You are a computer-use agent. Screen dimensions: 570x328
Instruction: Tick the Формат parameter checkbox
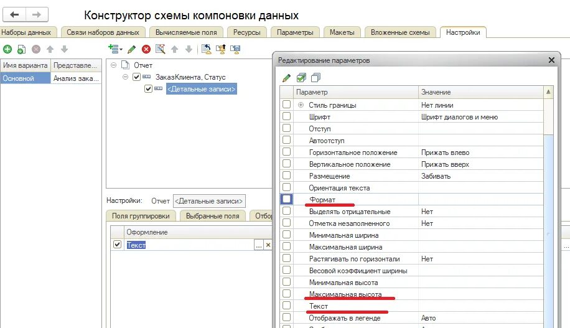click(286, 199)
